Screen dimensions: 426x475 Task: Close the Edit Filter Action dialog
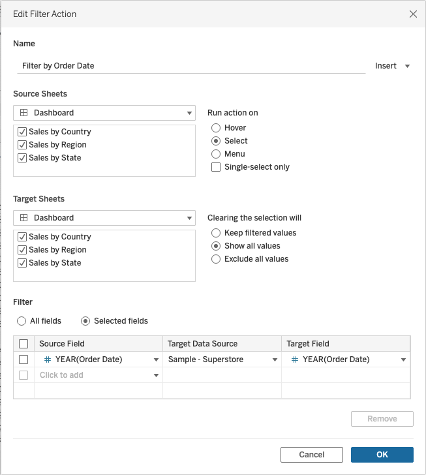click(x=412, y=14)
